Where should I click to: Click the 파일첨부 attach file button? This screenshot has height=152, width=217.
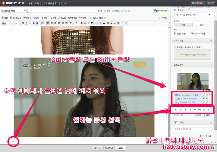coord(207,115)
